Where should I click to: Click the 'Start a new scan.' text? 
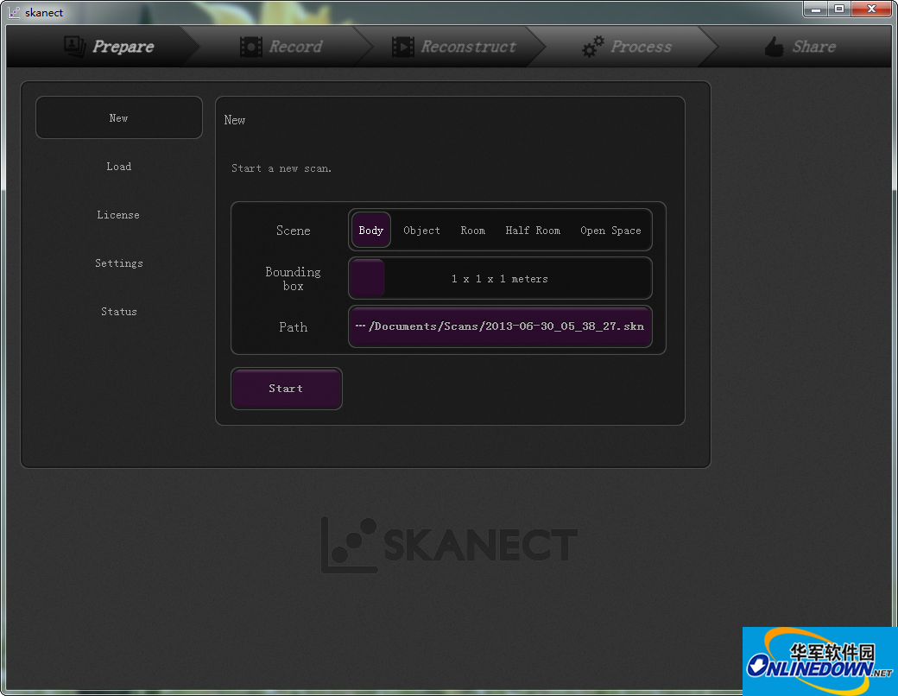tap(281, 168)
